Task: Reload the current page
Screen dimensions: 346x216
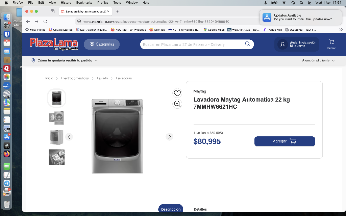Action: pos(45,21)
